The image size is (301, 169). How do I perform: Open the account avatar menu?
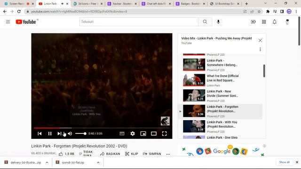coord(287,22)
